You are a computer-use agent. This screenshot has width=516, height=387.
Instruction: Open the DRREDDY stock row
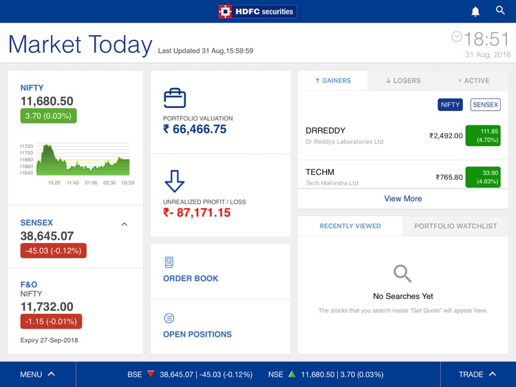[403, 136]
